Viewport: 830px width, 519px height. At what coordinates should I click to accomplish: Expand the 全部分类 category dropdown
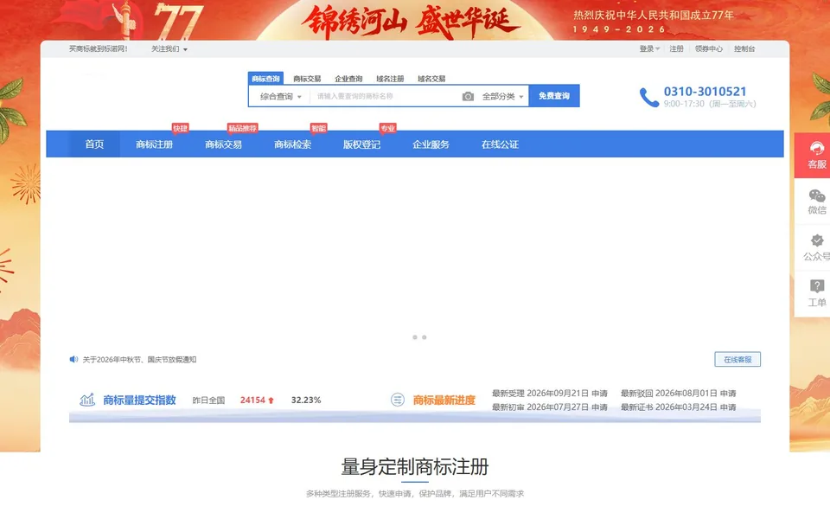pos(502,96)
